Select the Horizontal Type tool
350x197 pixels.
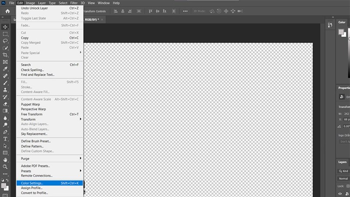point(6,139)
